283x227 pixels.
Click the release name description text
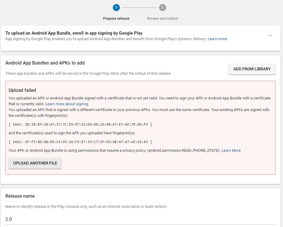(x=86, y=207)
